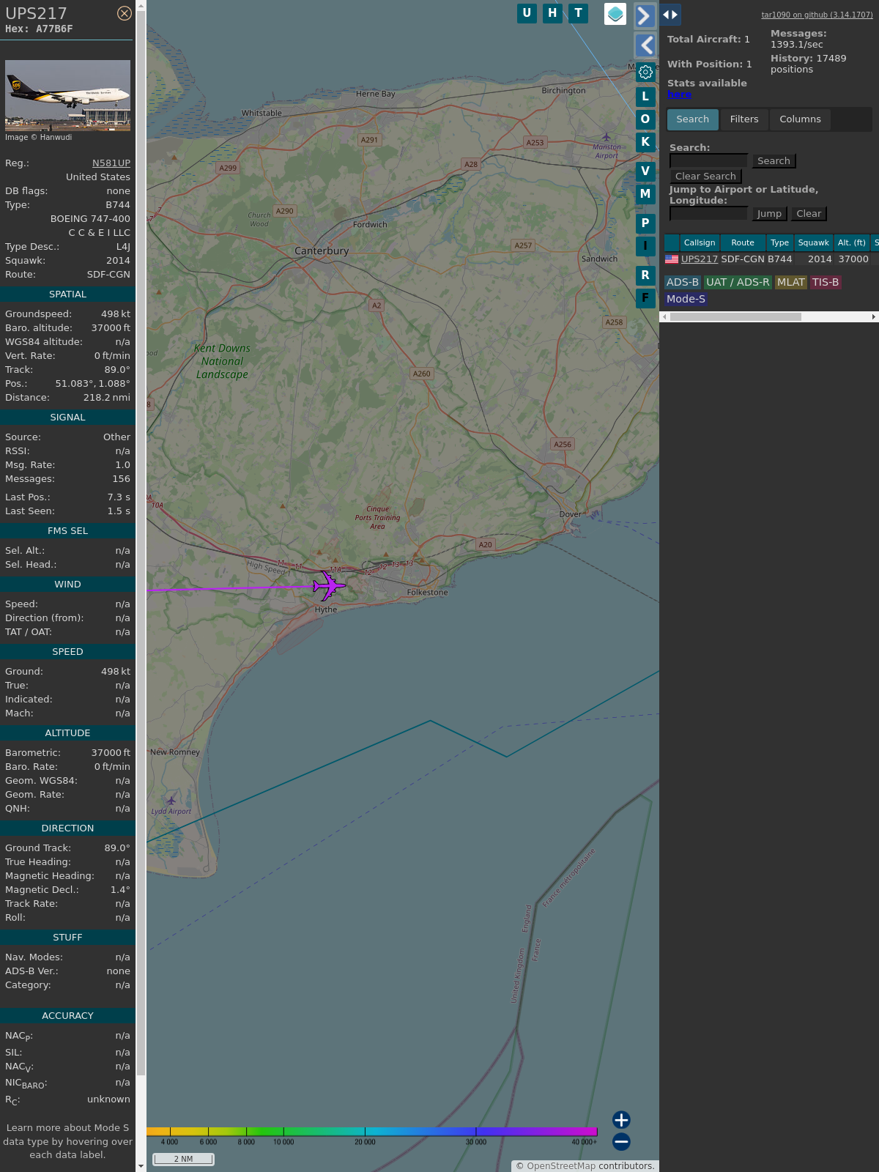This screenshot has height=1172, width=879.
Task: Click info panel scrollbar down arrow
Action: point(141,1166)
